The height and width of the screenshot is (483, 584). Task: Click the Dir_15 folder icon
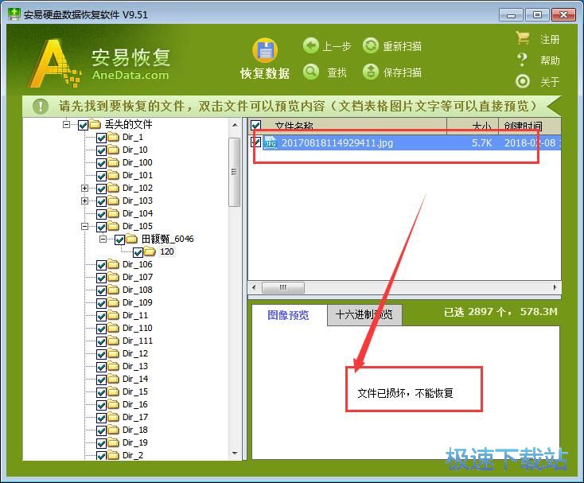(113, 391)
